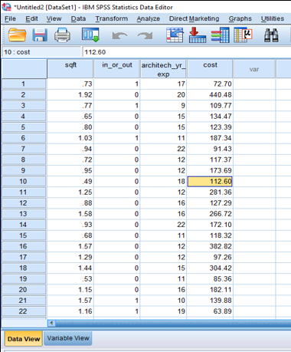Select the sqft column header
This screenshot has width=291, height=352.
coord(70,69)
